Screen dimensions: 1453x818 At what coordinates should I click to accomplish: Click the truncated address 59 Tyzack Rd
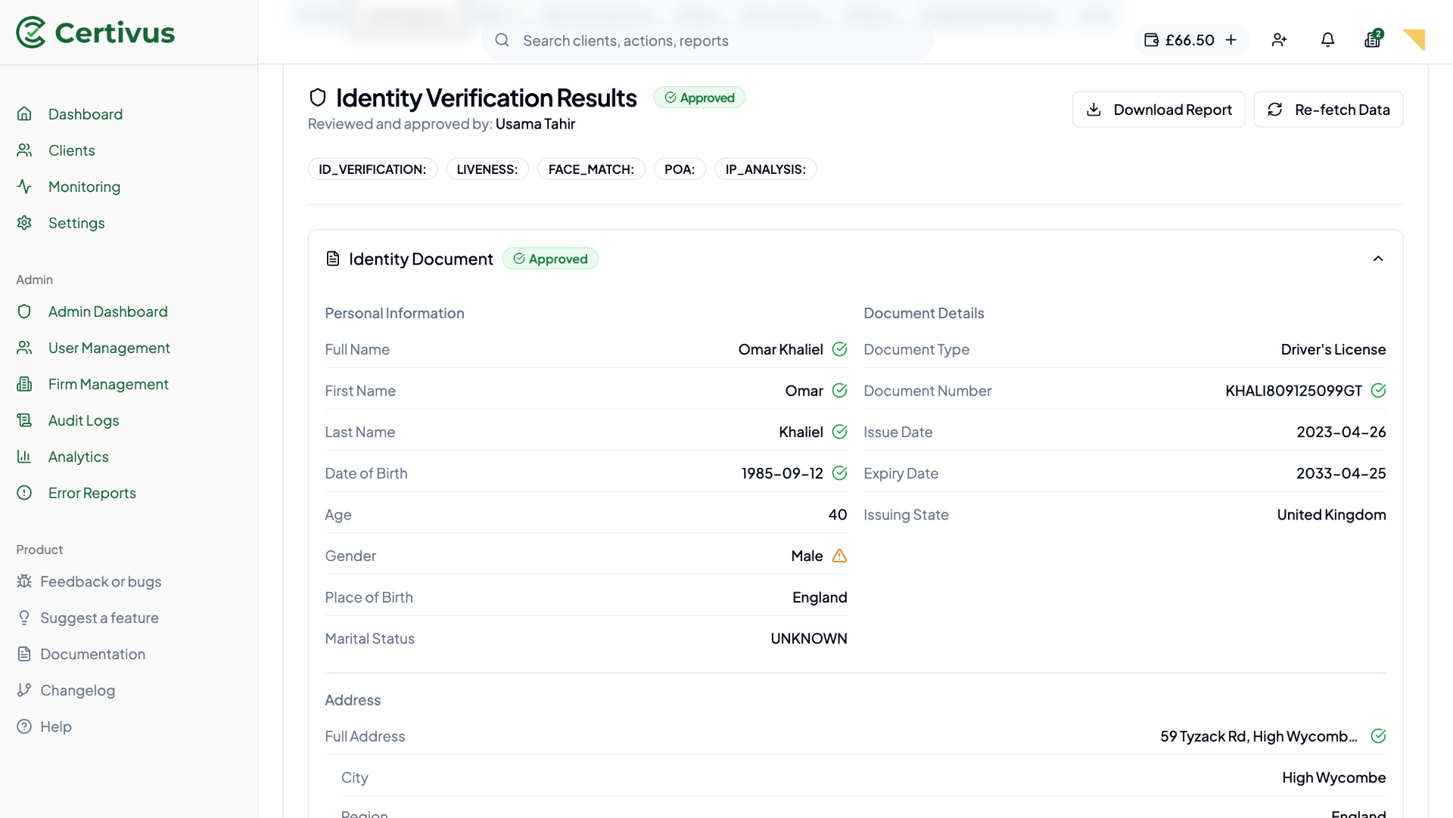[x=1259, y=736]
